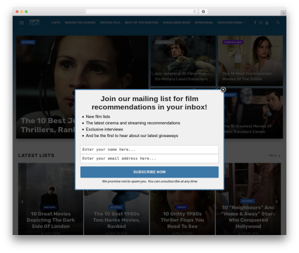The width and height of the screenshot is (299, 253).
Task: Click the popup mailing list heading
Action: click(149, 103)
